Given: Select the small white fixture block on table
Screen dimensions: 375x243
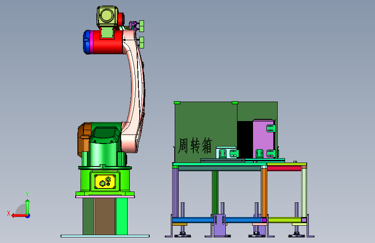Looking at the screenshot, I should click(226, 152).
